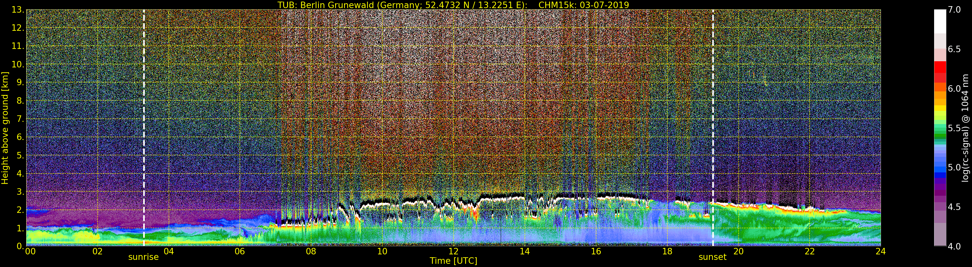Click the height tick label '12.'
Image resolution: width=972 pixels, height=267 pixels.
(x=18, y=28)
